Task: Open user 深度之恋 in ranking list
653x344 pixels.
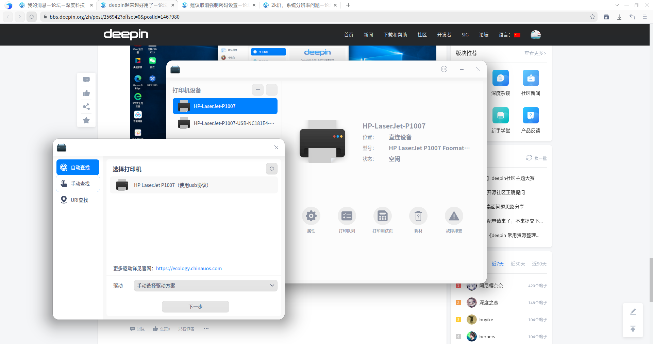Action: coord(489,303)
